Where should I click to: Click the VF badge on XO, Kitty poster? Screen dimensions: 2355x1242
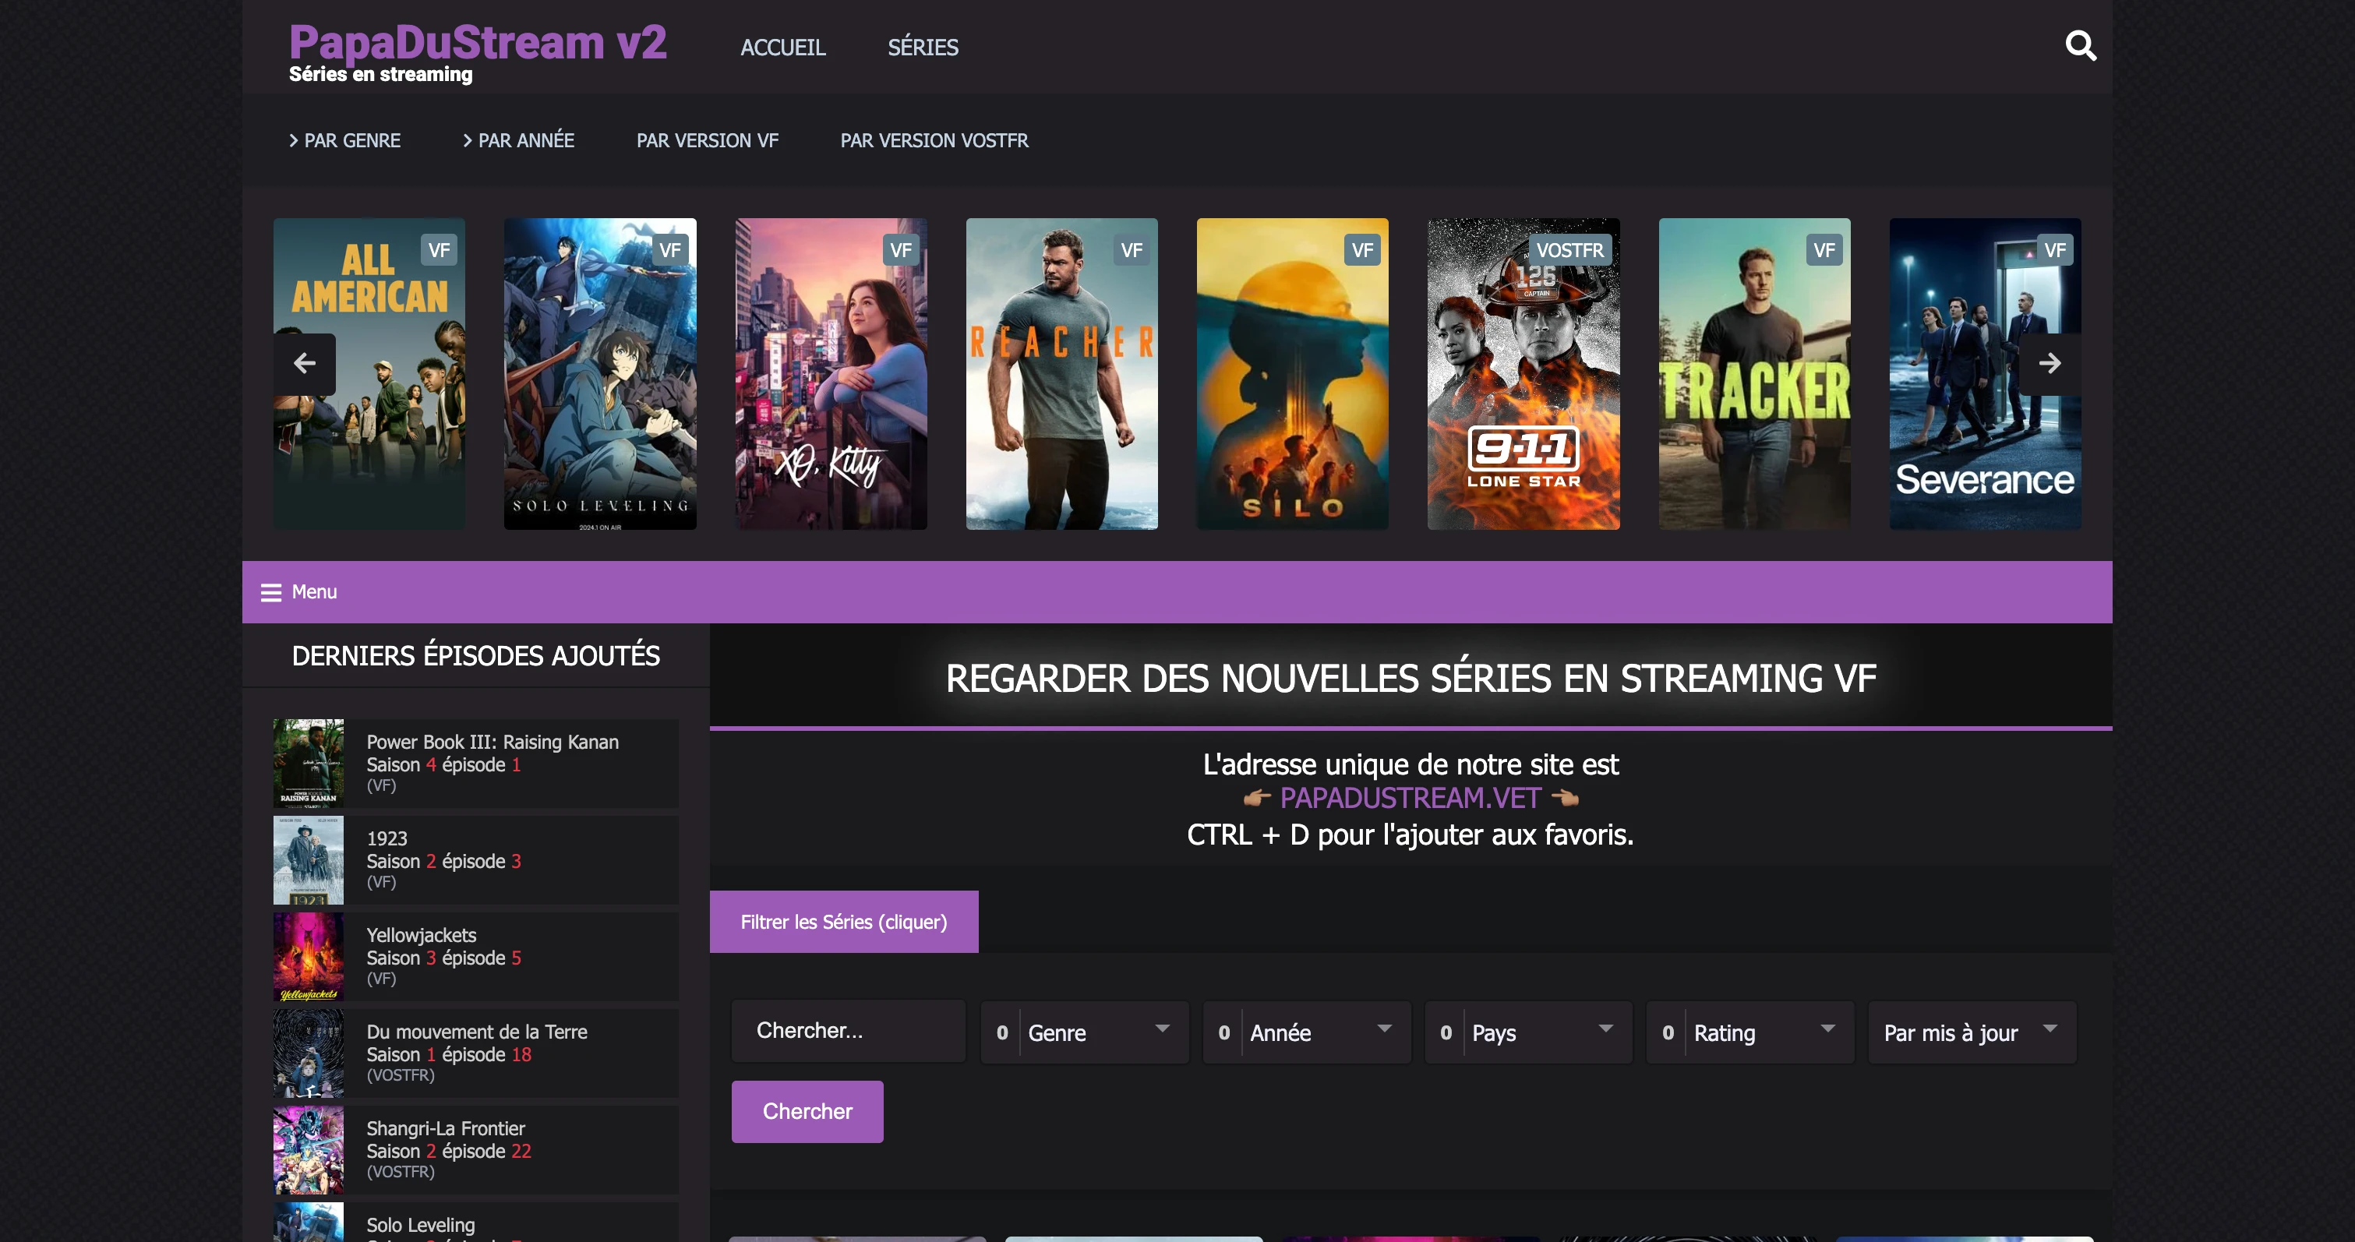[901, 250]
